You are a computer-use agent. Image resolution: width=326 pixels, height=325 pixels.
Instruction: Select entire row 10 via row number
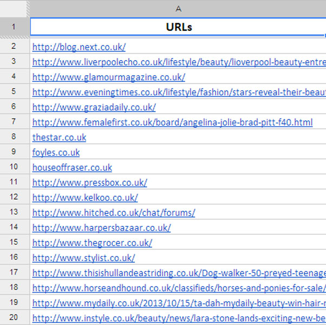click(x=14, y=168)
